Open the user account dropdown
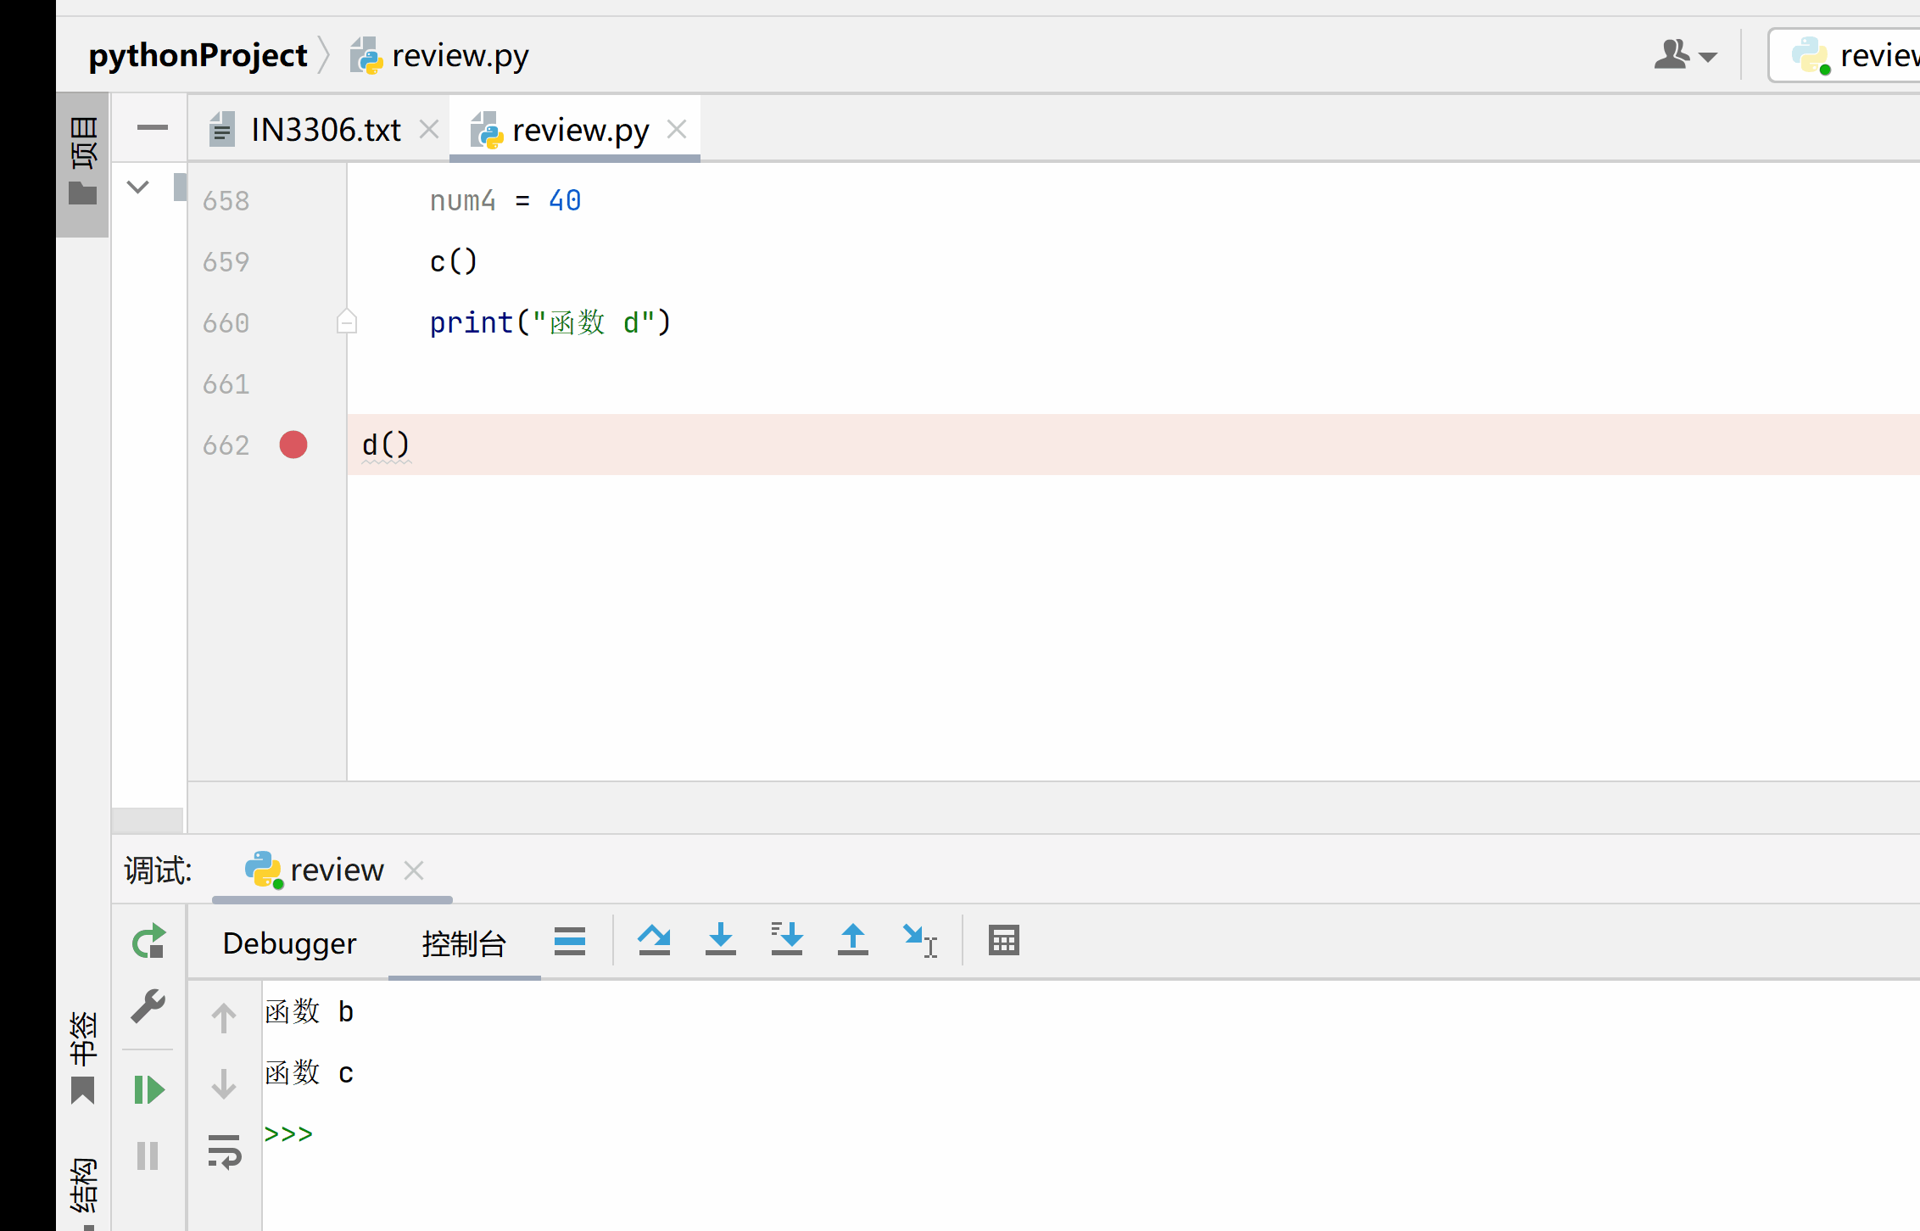Screen dimensions: 1920x1231 [x=1684, y=56]
